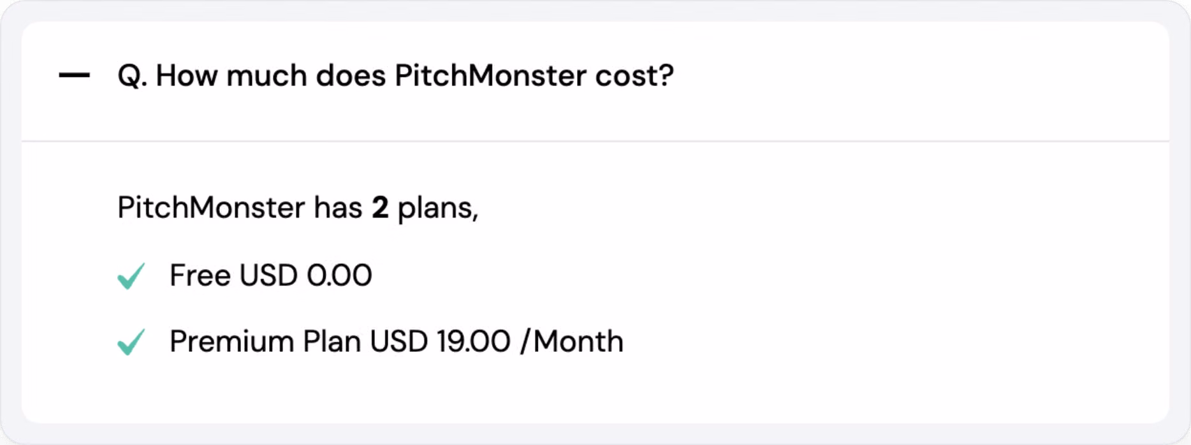Click the checkmark icon in the Premium row
This screenshot has width=1191, height=445.
coord(130,341)
